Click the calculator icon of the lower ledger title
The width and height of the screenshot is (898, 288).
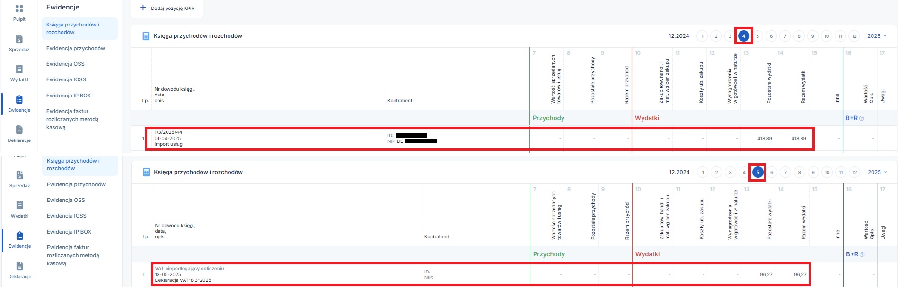coord(146,172)
